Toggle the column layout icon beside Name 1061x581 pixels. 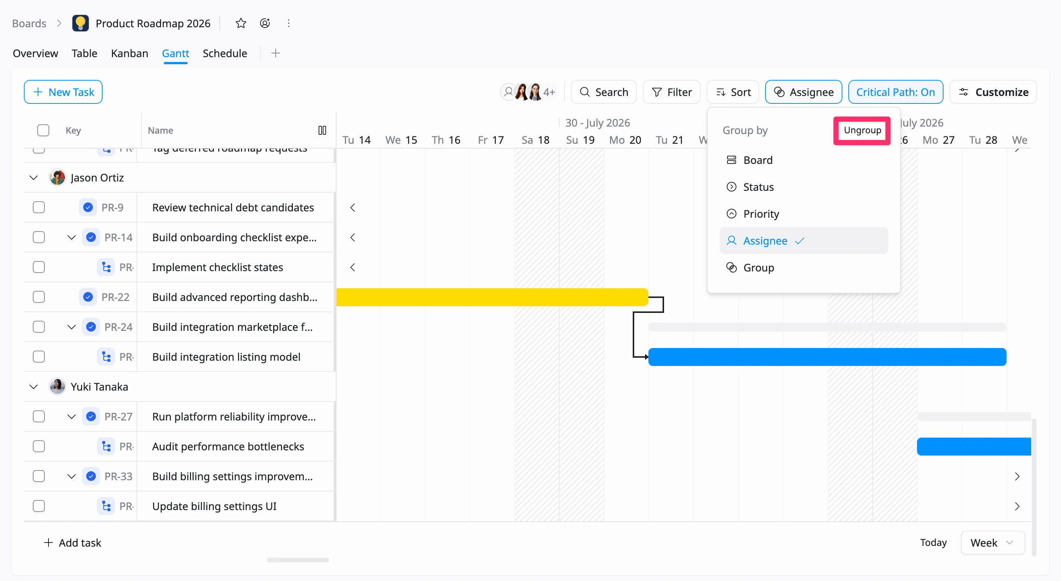tap(322, 130)
